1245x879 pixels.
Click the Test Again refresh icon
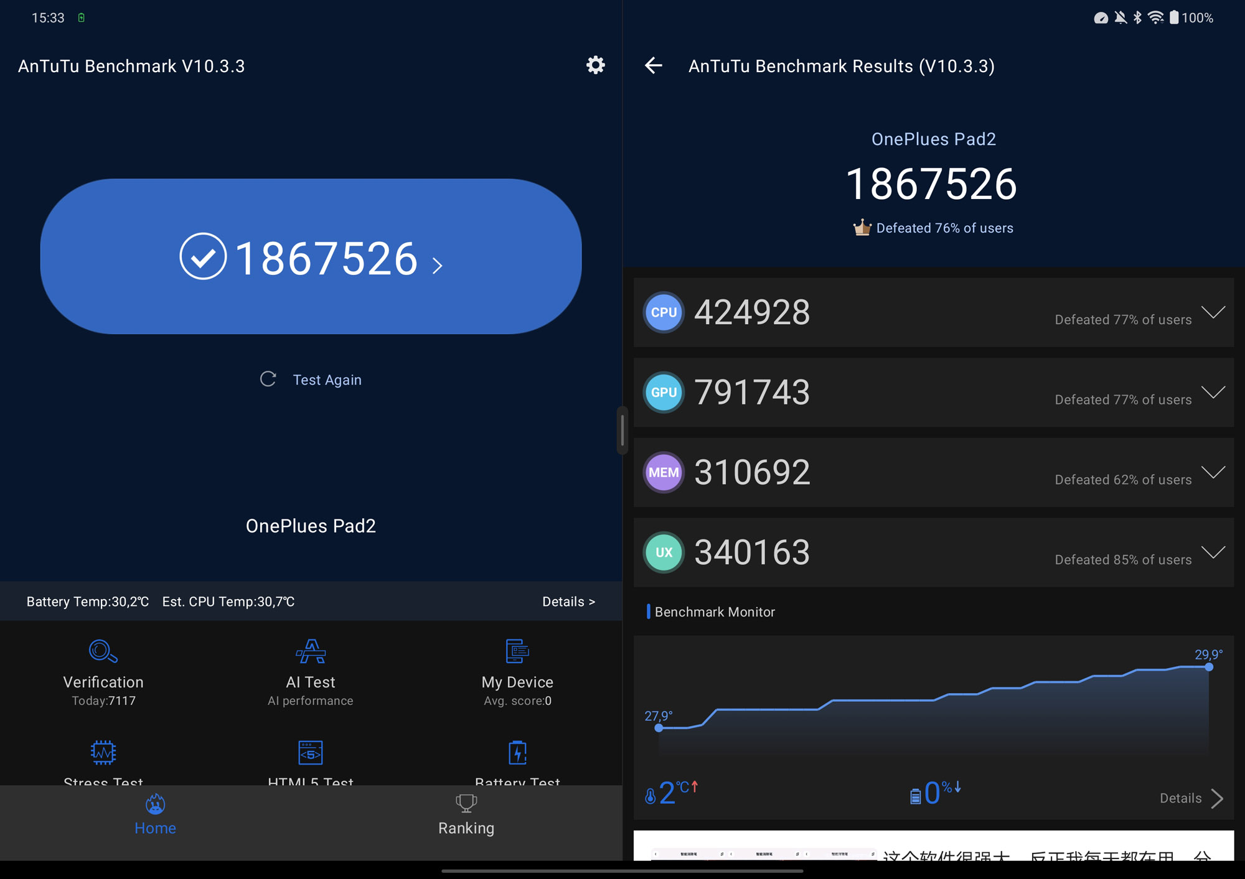click(268, 379)
